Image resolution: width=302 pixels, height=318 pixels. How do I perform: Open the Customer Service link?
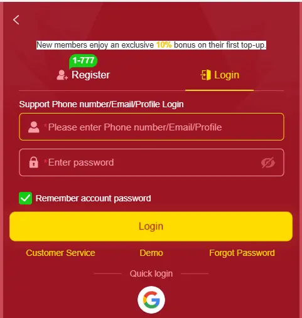point(60,253)
